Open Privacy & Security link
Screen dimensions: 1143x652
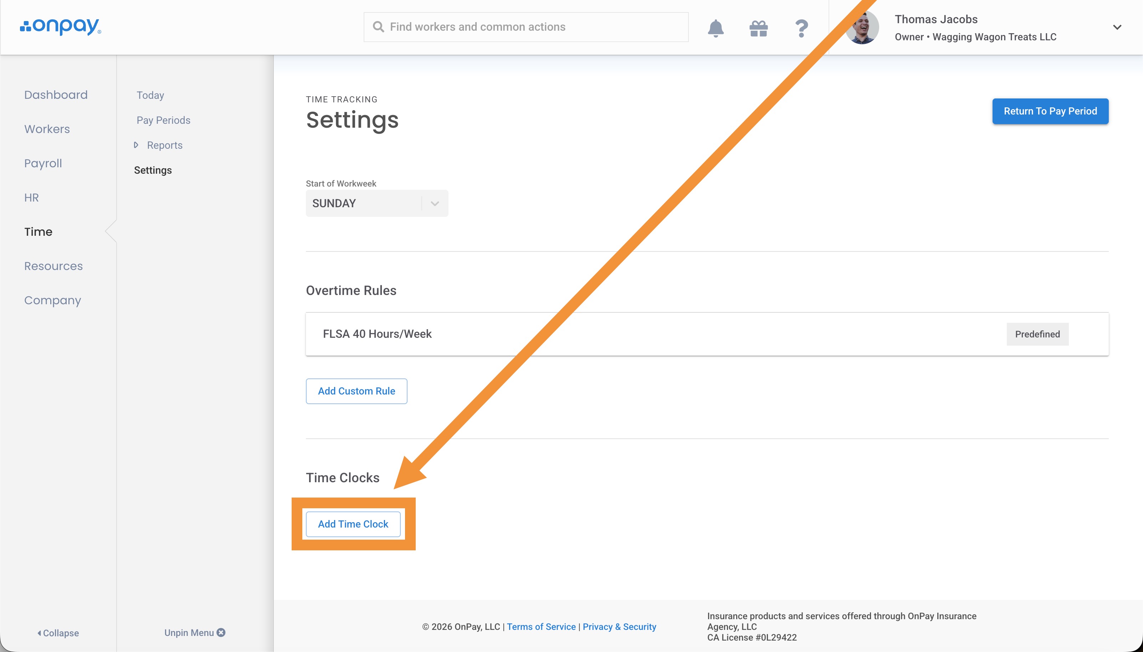[x=619, y=627]
